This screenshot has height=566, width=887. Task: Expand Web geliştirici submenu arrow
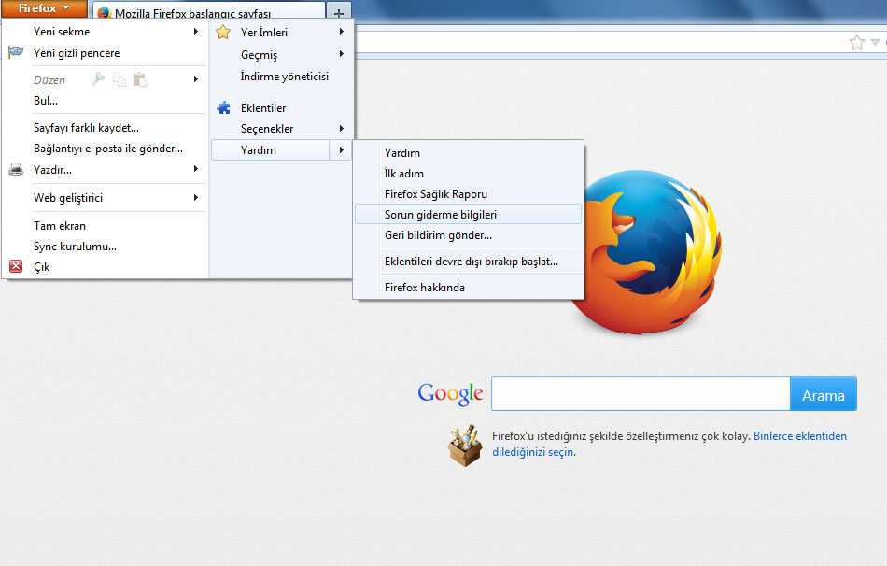[196, 197]
